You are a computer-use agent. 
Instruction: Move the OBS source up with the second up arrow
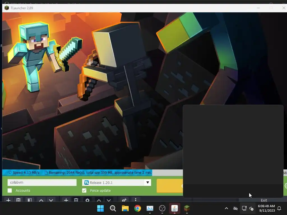[99, 200]
